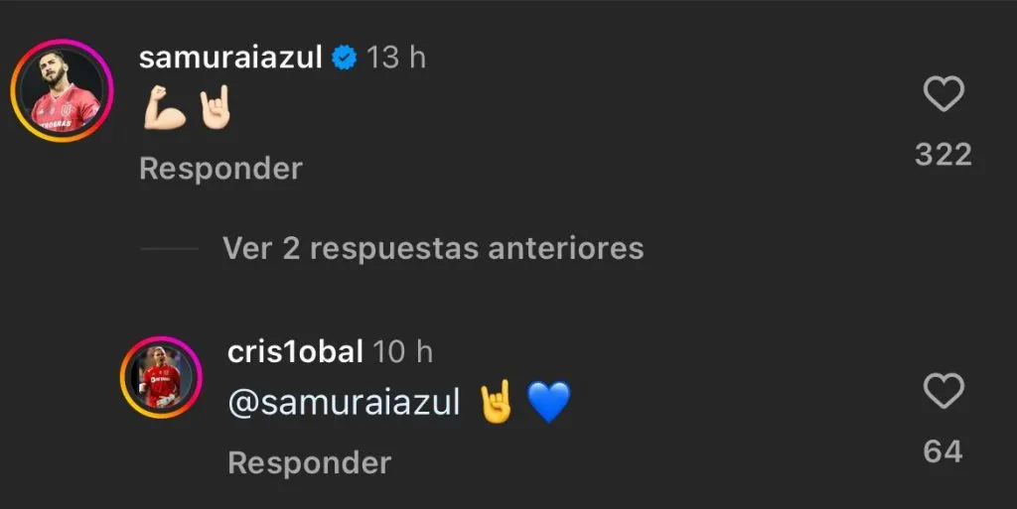This screenshot has height=509, width=1017.
Task: Click the yellow rock-on hand emoji
Action: coord(497,402)
